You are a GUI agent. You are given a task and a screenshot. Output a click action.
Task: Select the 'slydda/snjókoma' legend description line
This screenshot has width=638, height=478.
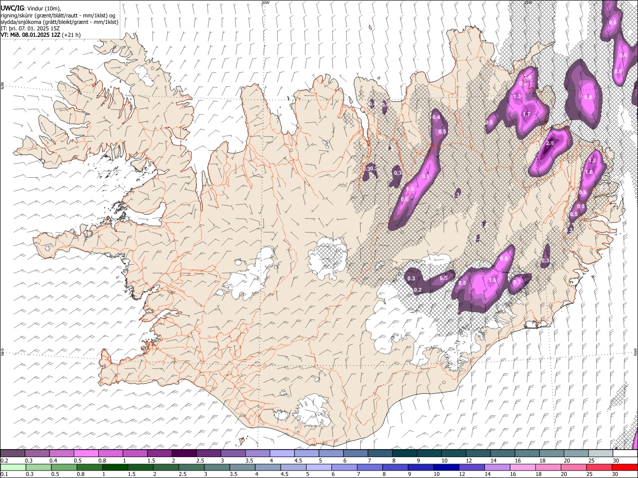59,22
